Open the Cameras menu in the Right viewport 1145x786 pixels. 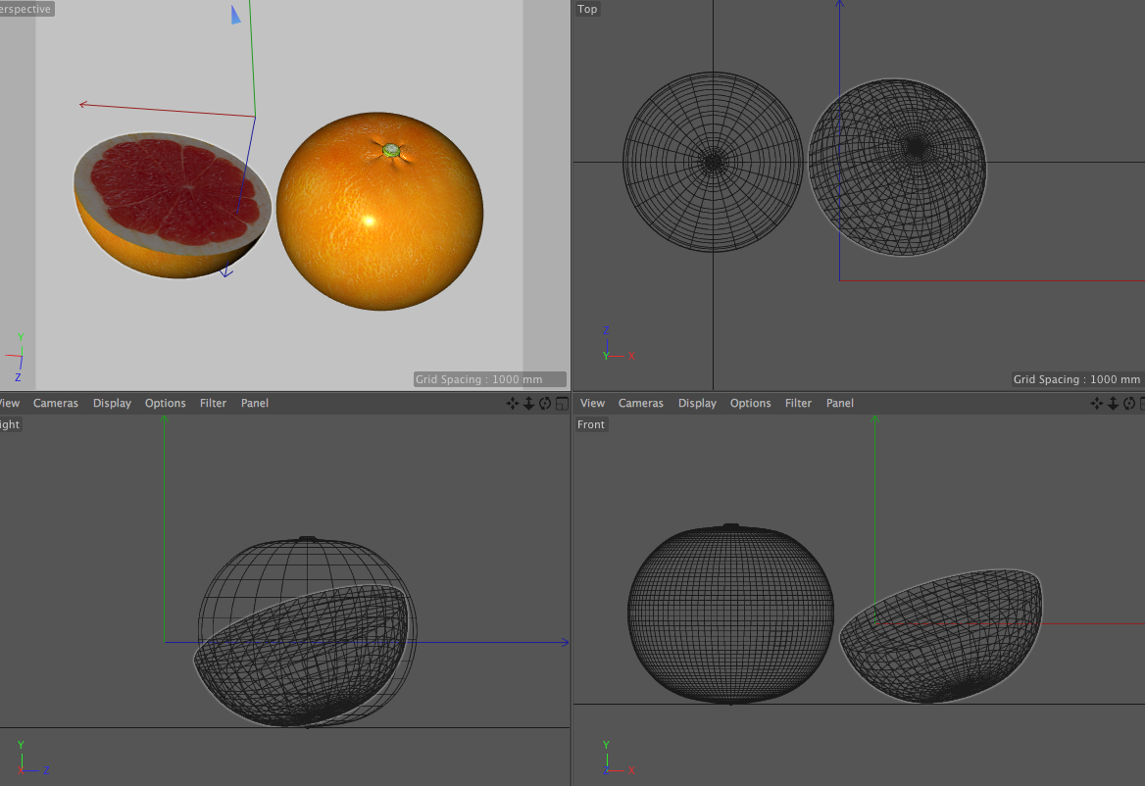[x=55, y=403]
